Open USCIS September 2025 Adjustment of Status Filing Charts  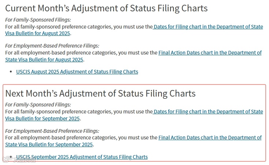pyautogui.click(x=82, y=157)
